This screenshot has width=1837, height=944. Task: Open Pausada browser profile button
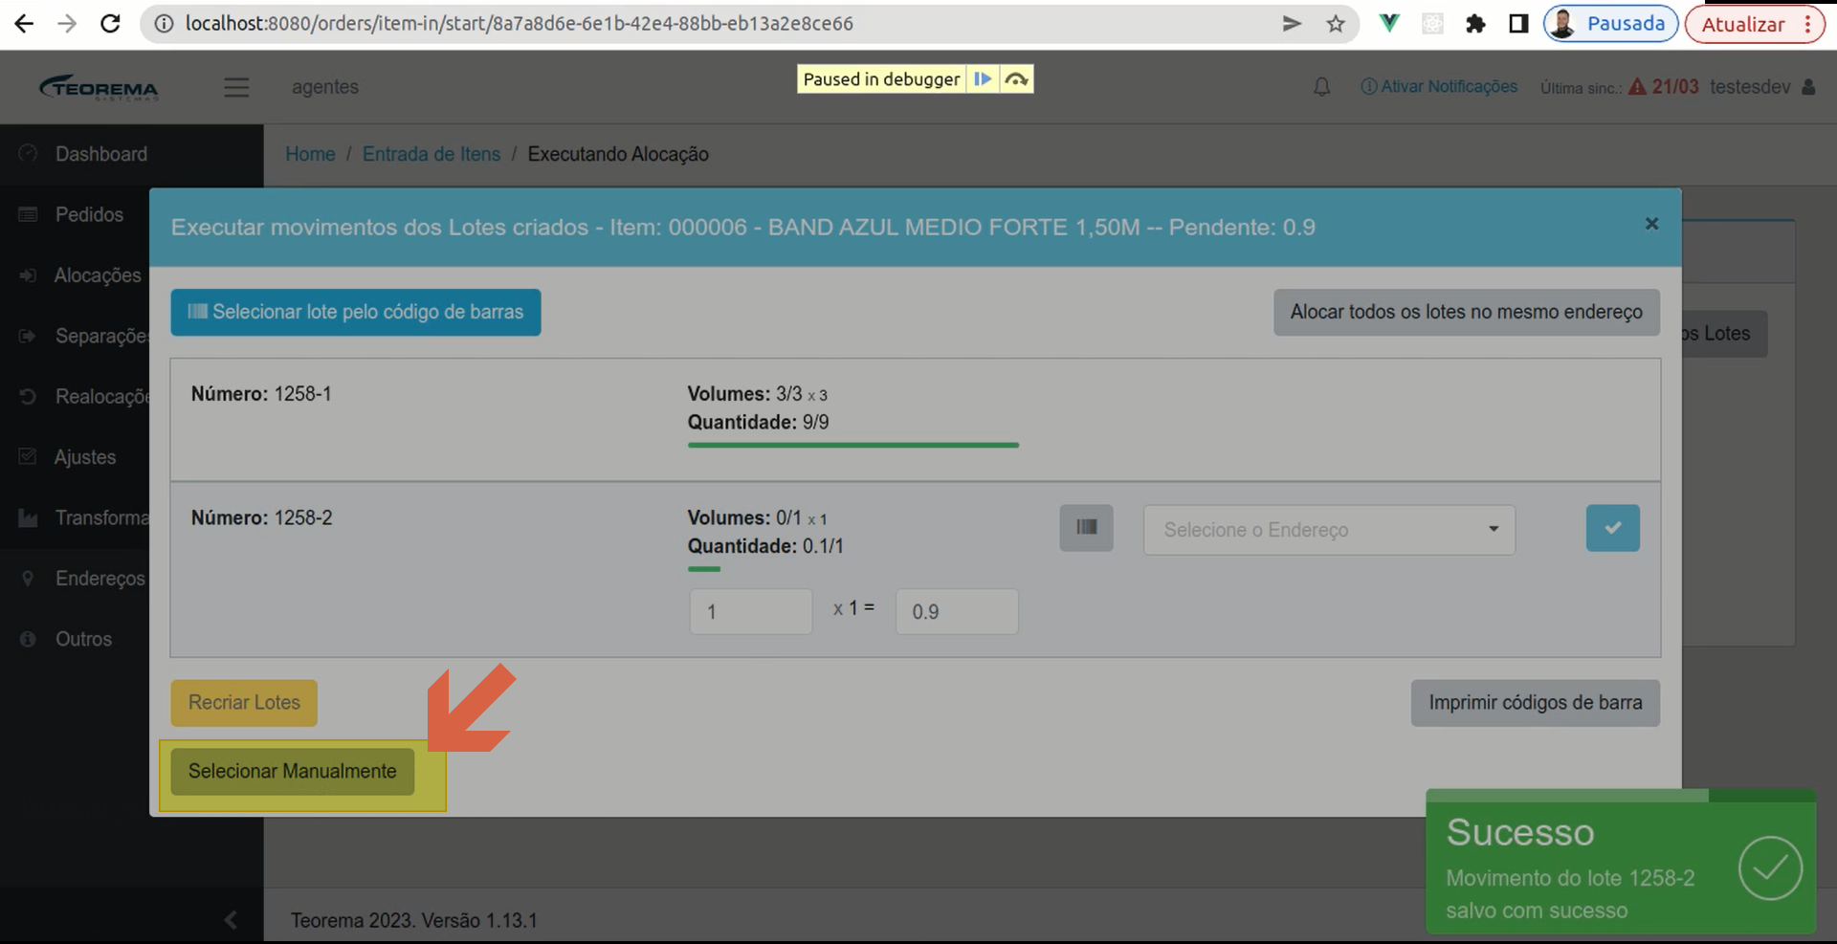[x=1610, y=24]
